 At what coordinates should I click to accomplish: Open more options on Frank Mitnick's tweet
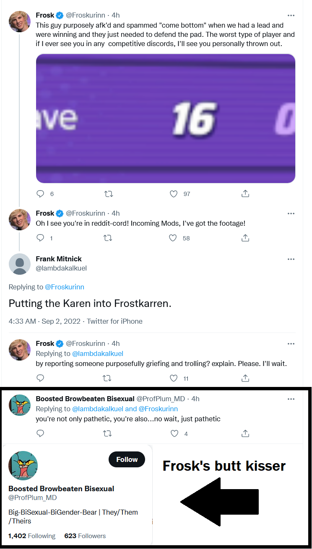coord(291,259)
